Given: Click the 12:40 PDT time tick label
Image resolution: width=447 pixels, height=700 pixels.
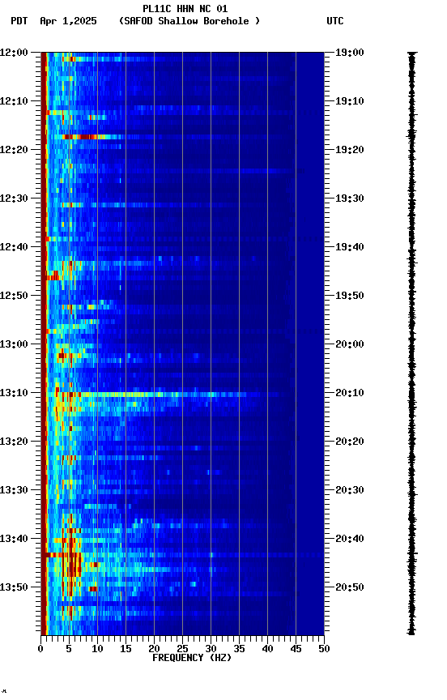Looking at the screenshot, I should pyautogui.click(x=14, y=247).
